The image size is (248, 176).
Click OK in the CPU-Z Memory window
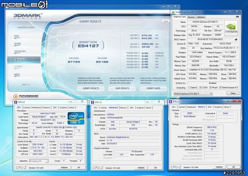pos(234,167)
